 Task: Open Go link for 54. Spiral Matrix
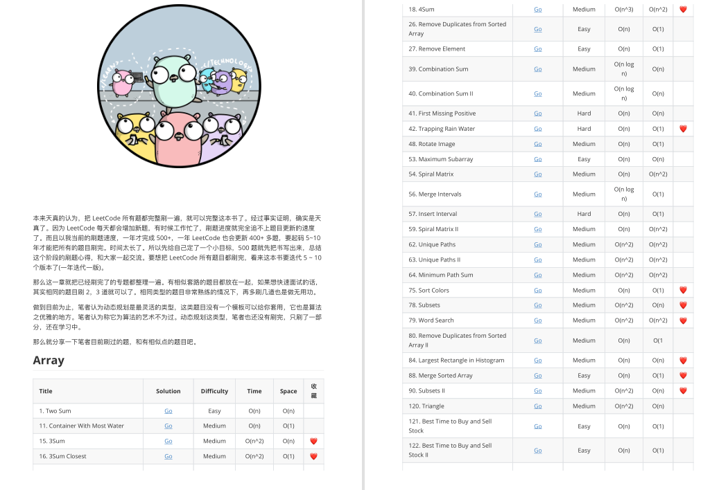(x=537, y=174)
